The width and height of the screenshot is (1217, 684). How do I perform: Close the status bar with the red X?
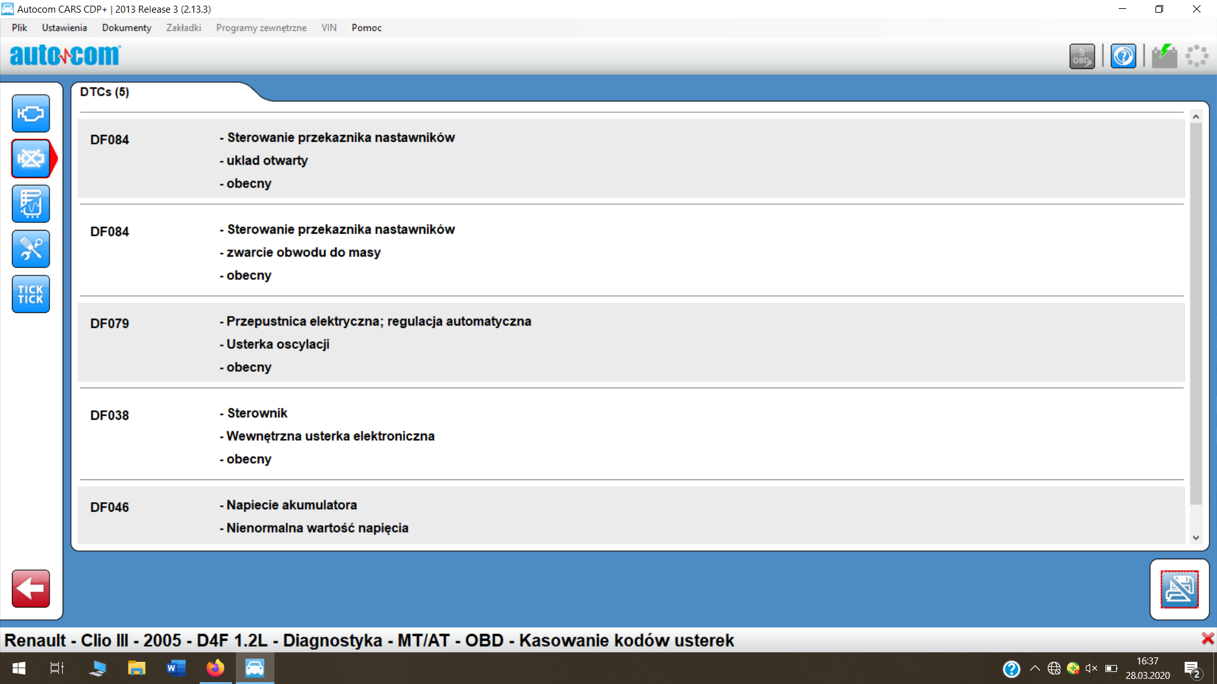point(1207,639)
